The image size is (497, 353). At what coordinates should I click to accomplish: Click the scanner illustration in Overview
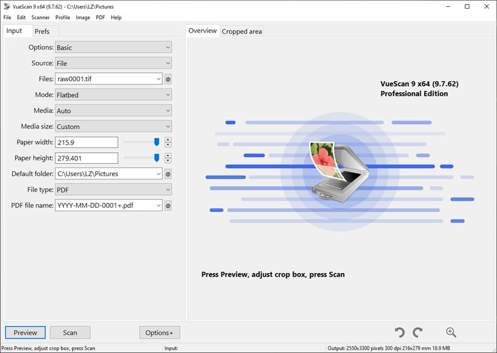pyautogui.click(x=340, y=172)
